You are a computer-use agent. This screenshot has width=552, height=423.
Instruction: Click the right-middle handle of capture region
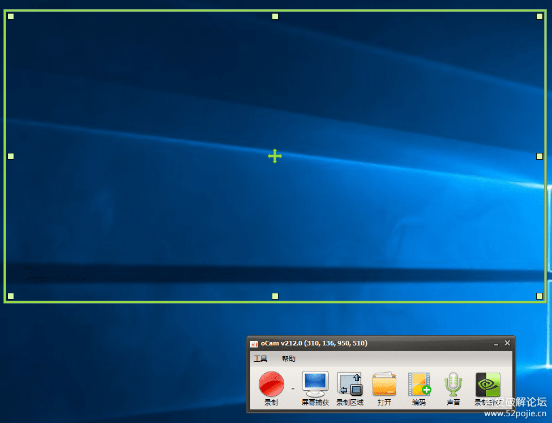pyautogui.click(x=540, y=156)
